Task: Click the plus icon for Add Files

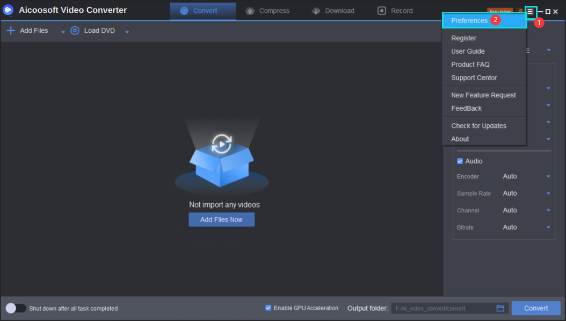Action: [11, 31]
